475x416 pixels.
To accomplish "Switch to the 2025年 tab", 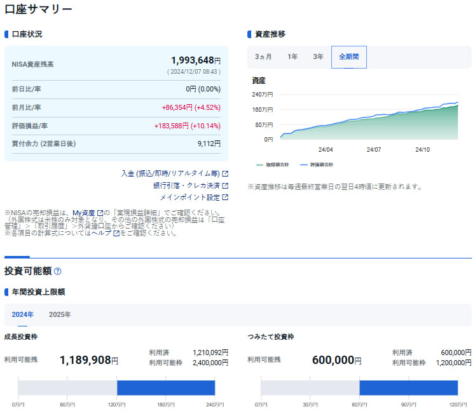I will (x=60, y=314).
